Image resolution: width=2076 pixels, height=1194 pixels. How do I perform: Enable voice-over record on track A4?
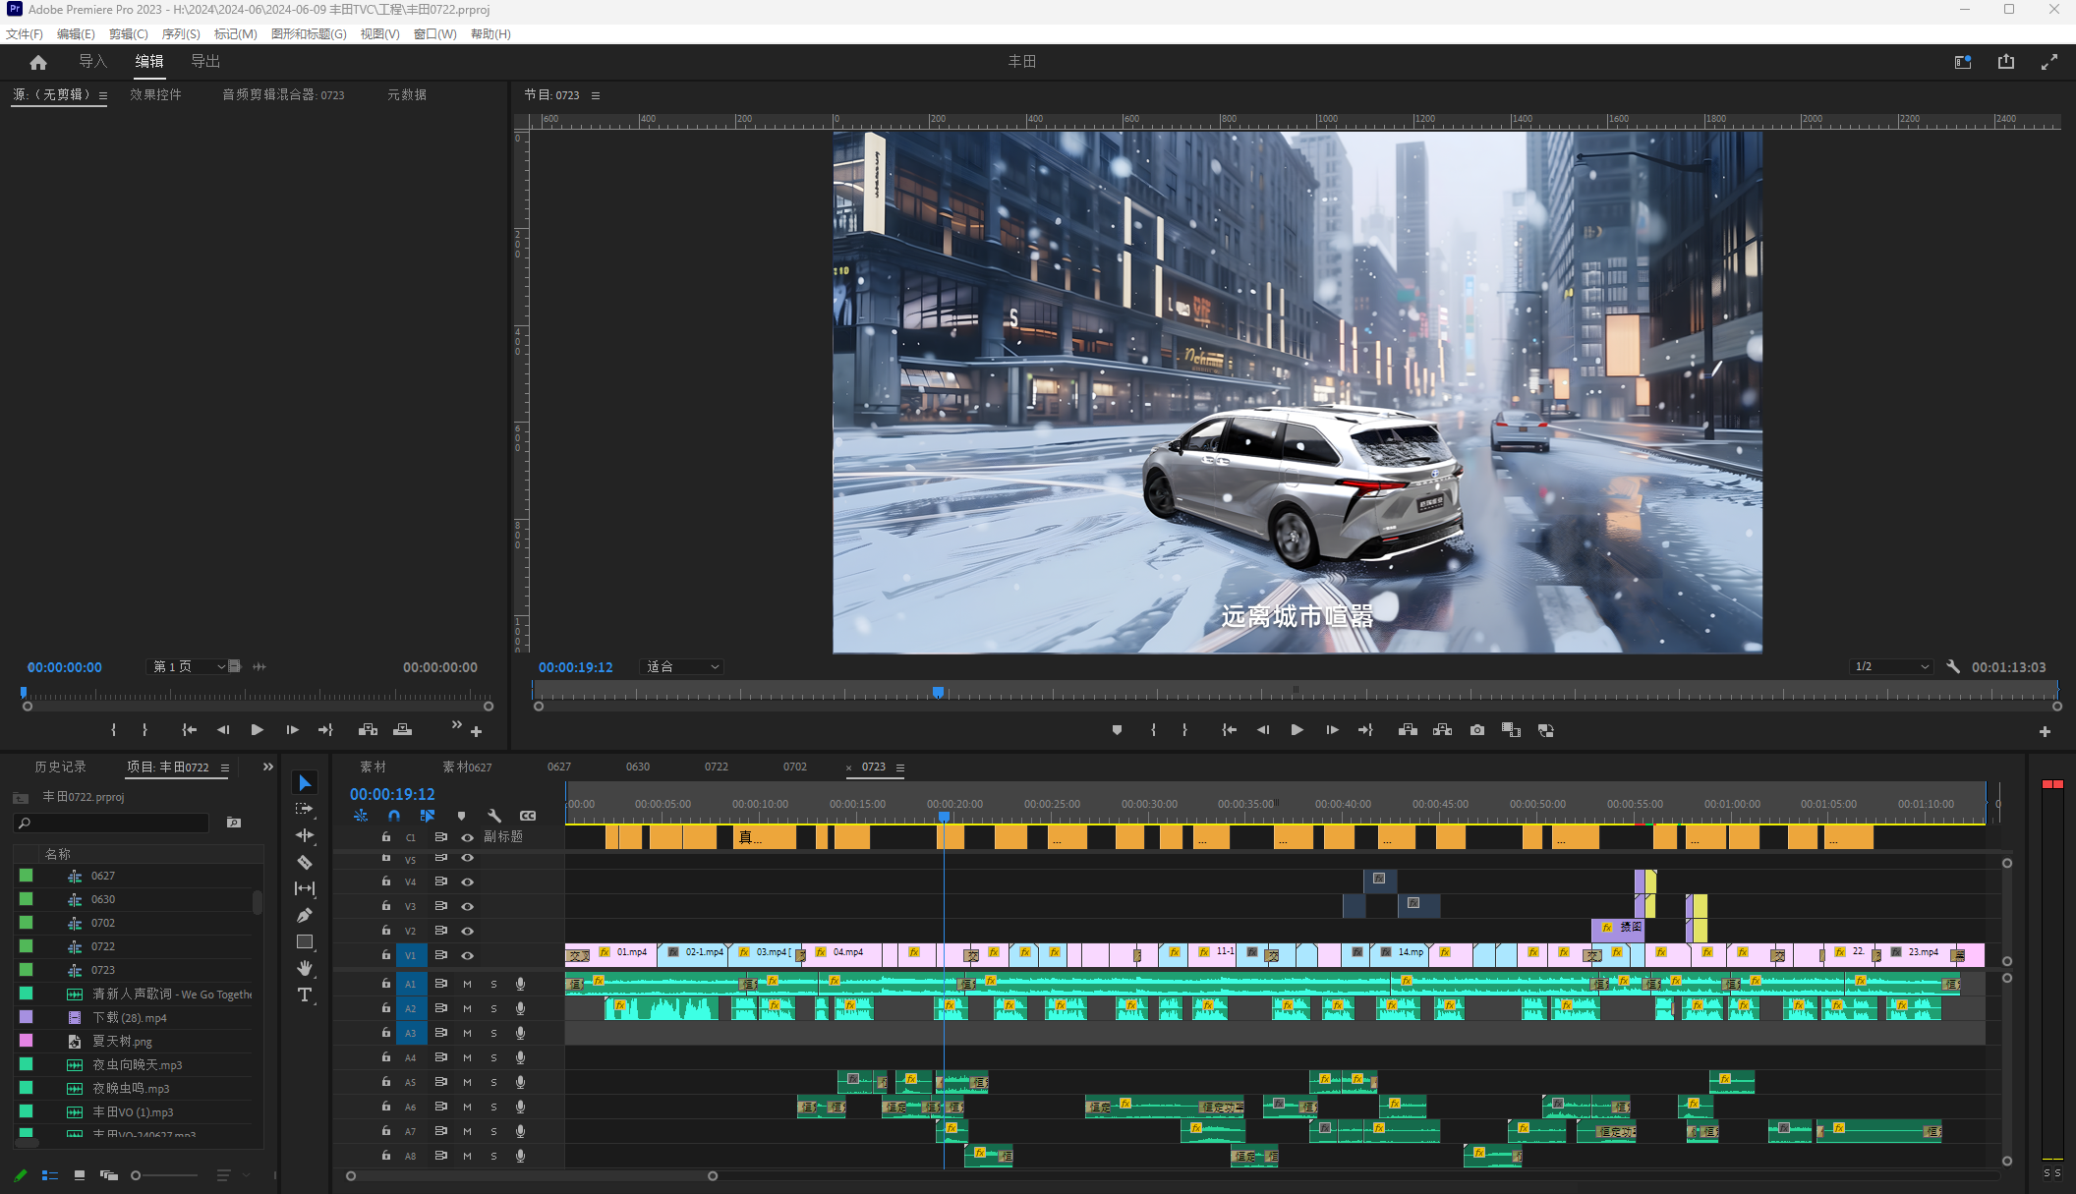(x=520, y=1057)
